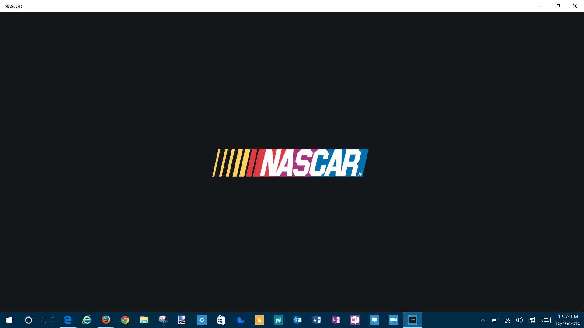Open Task View
This screenshot has height=328, width=584.
[48, 320]
